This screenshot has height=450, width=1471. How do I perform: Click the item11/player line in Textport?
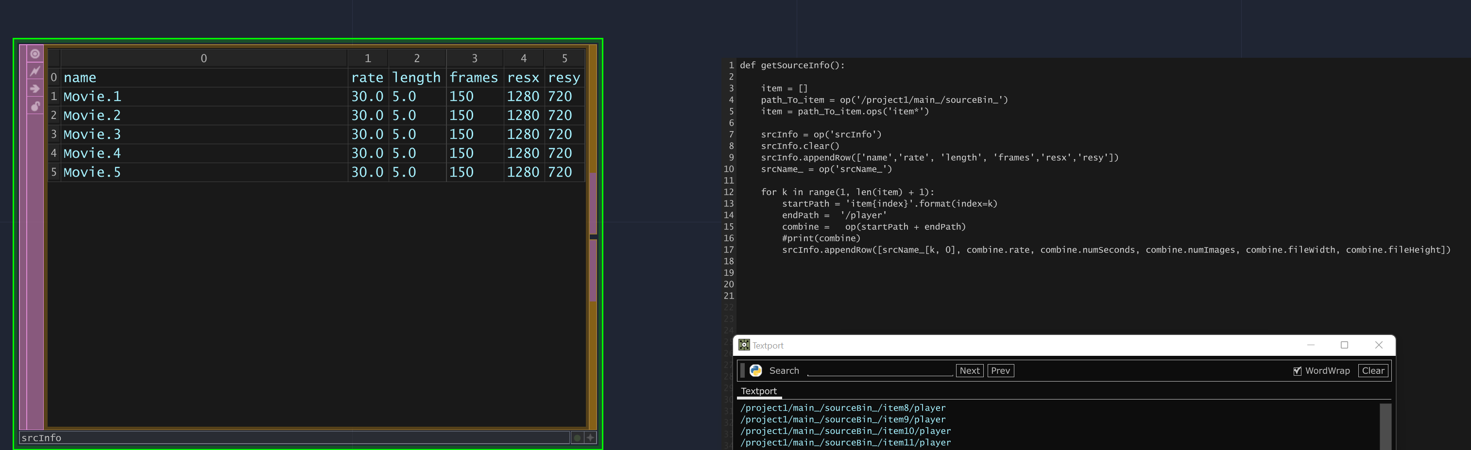tap(846, 443)
